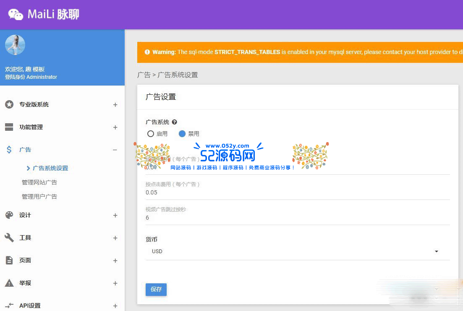Click the user avatar picture
This screenshot has height=311, width=463.
pyautogui.click(x=15, y=45)
